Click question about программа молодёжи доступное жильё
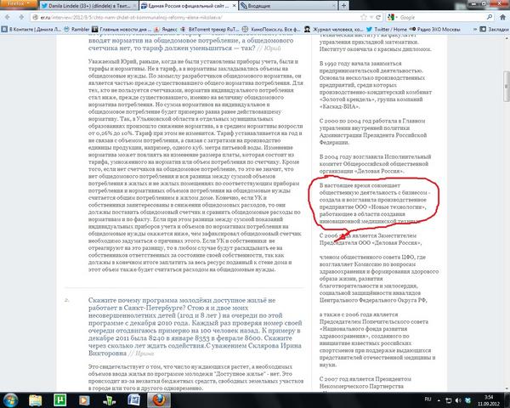The width and height of the screenshot is (510, 408). pos(195,326)
